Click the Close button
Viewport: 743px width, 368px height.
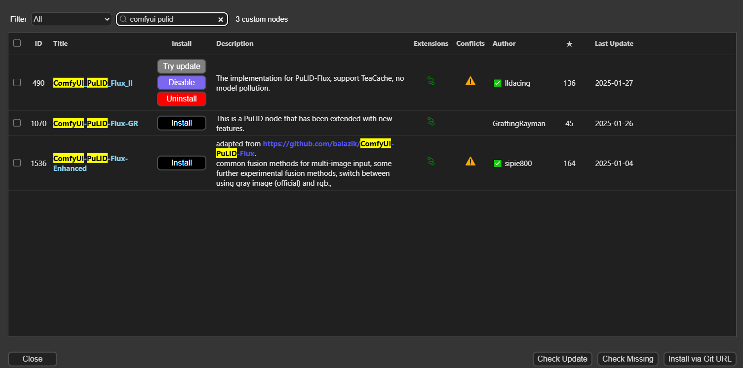33,359
